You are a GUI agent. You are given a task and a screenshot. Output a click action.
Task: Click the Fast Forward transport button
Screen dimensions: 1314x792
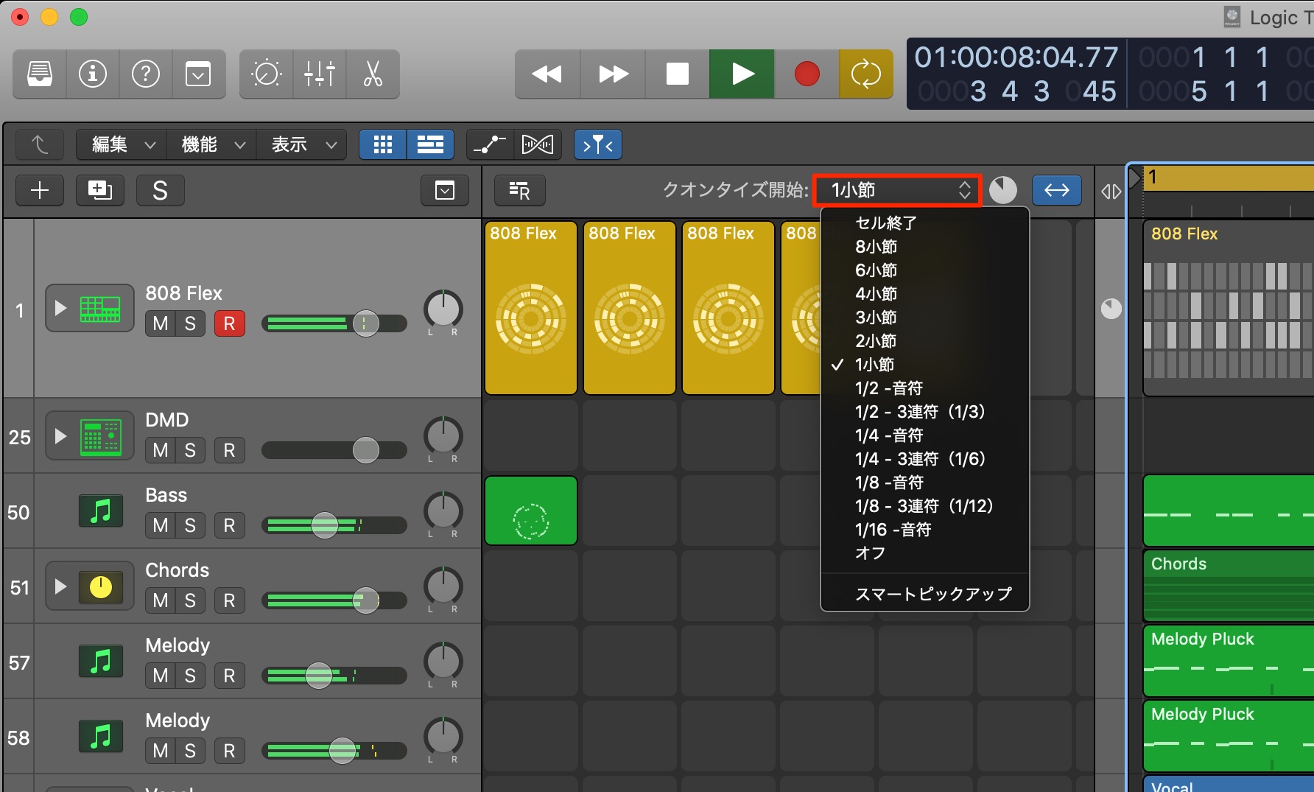613,74
